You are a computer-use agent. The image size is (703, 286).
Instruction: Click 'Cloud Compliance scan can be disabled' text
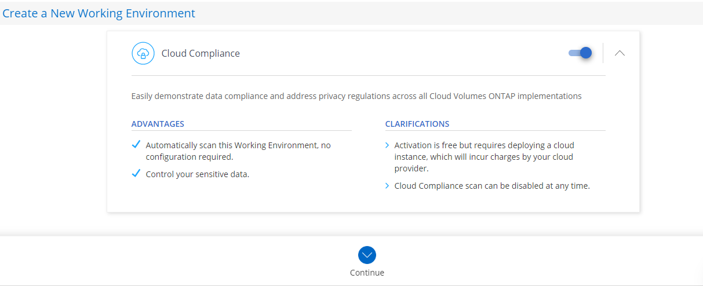click(x=491, y=186)
